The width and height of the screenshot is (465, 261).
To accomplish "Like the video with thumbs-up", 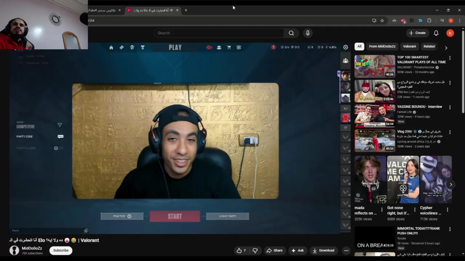I will point(241,250).
